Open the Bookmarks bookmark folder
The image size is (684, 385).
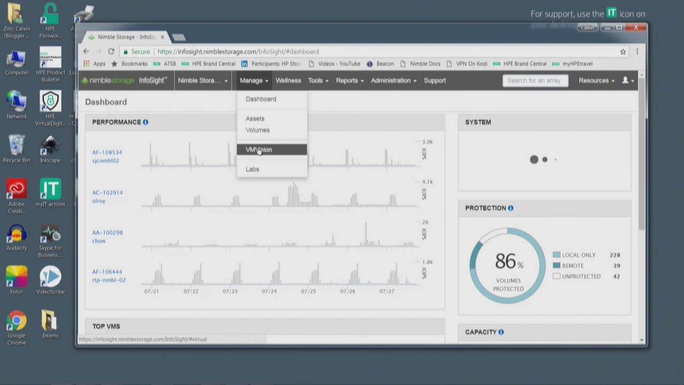[129, 64]
